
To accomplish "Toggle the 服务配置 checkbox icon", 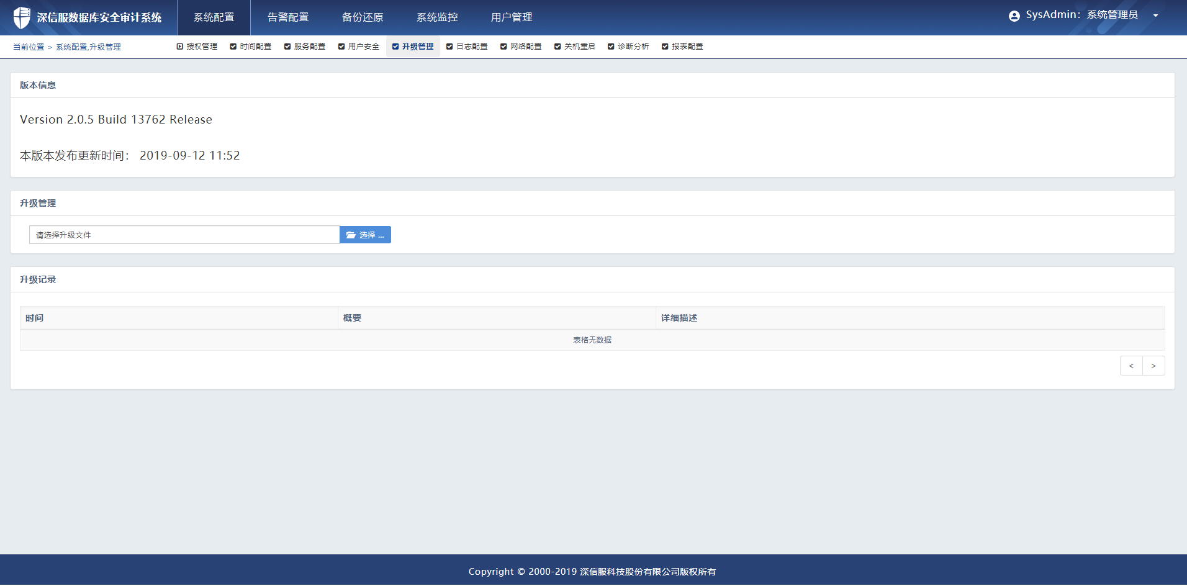I will pos(287,47).
